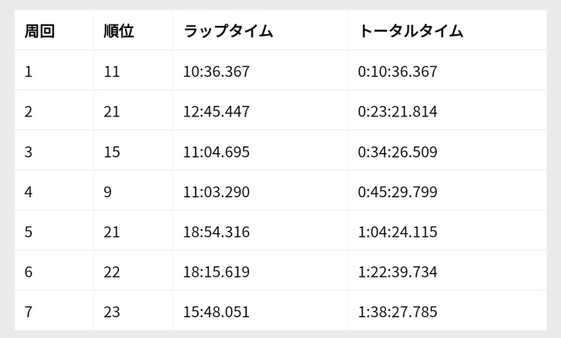
Task: Select lap time 12:45.447
Action: click(x=217, y=112)
